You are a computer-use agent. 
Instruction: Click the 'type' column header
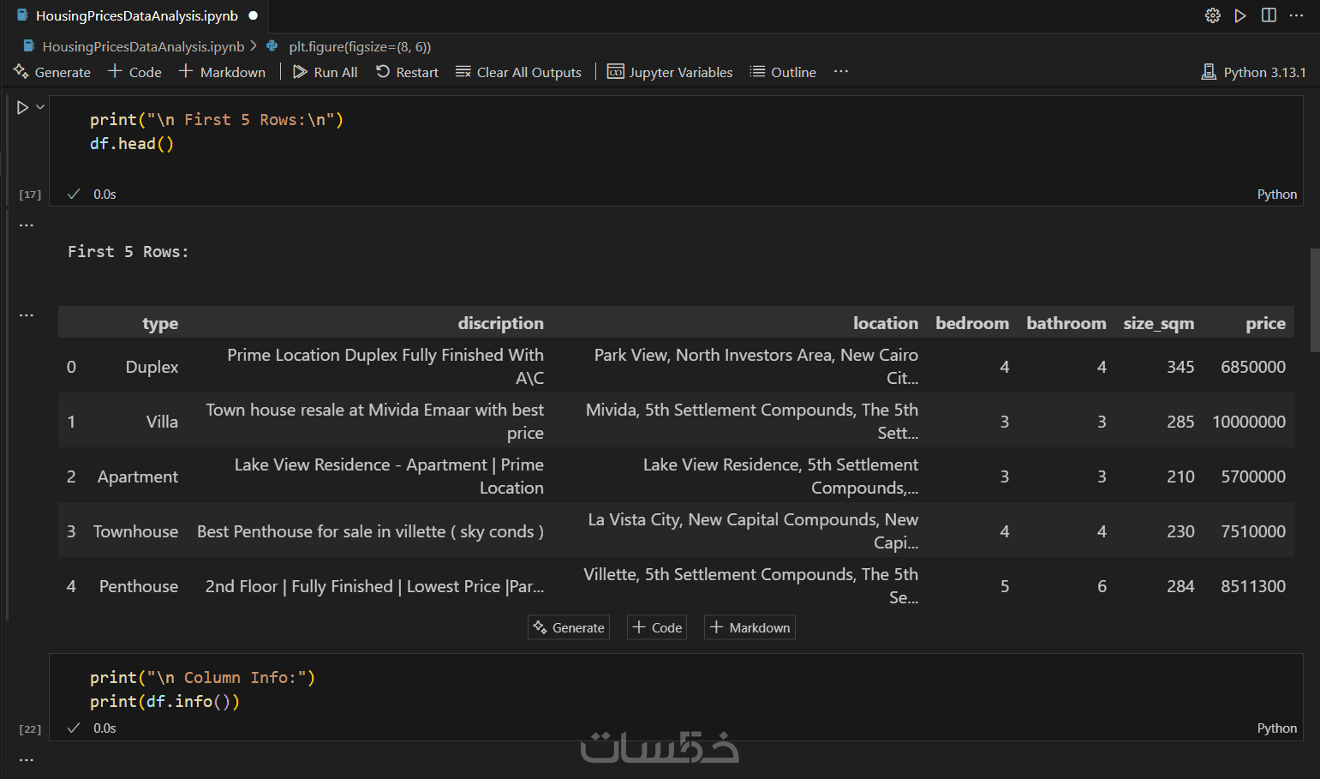point(160,323)
